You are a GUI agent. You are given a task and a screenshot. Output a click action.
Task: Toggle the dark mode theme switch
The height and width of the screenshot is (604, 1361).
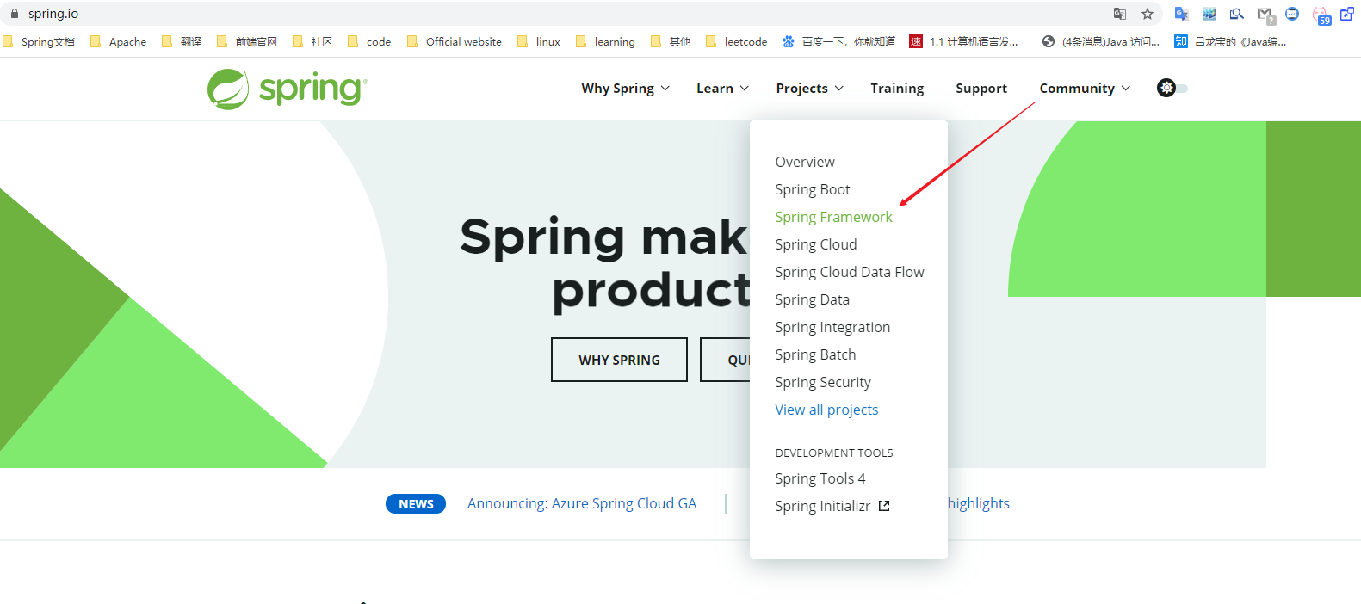click(1172, 88)
